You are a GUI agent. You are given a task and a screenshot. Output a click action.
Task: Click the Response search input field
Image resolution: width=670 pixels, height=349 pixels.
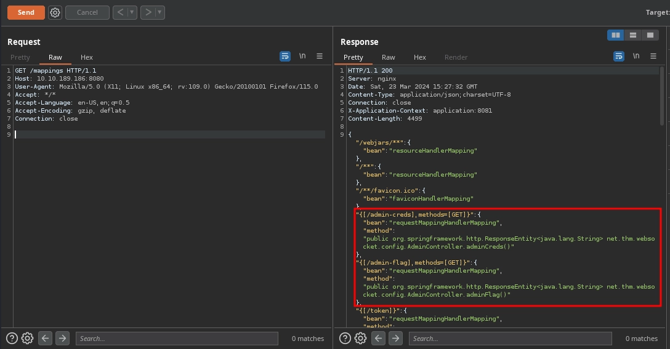tap(511, 339)
